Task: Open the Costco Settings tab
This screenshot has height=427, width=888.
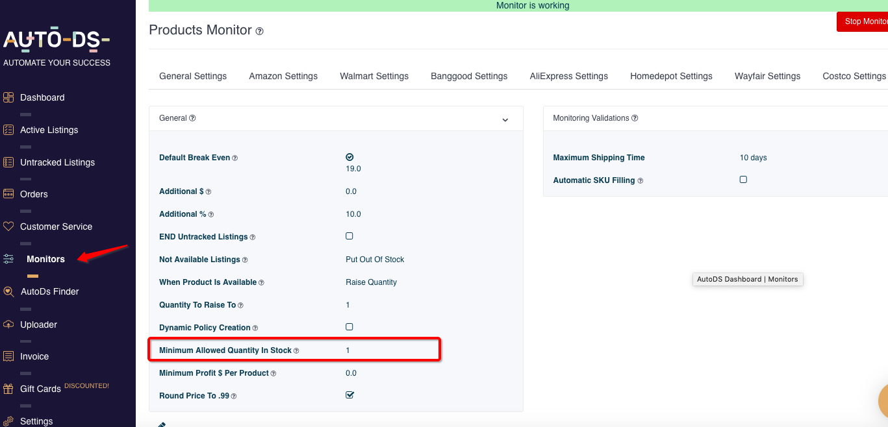Action: tap(854, 76)
